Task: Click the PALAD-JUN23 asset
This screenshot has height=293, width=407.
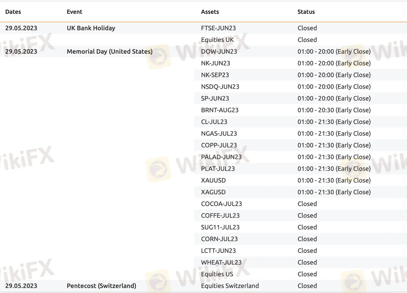Action: click(x=221, y=157)
